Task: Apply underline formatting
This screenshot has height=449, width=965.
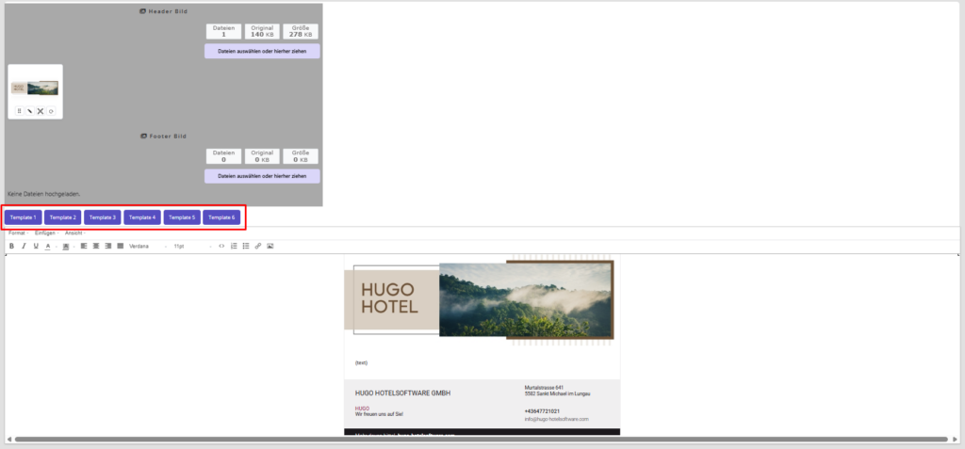Action: tap(36, 246)
